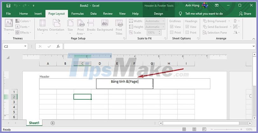Switch to Page Layout view icon
Screen dimensions: 258x133
point(194,129)
